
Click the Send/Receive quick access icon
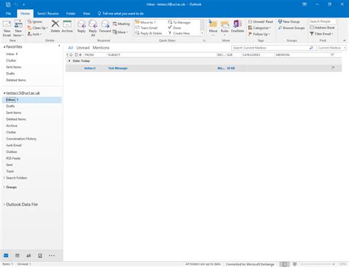pyautogui.click(x=8, y=4)
